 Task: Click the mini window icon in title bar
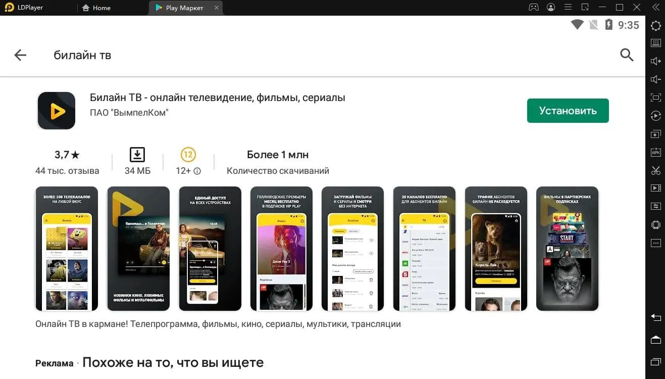pos(585,8)
